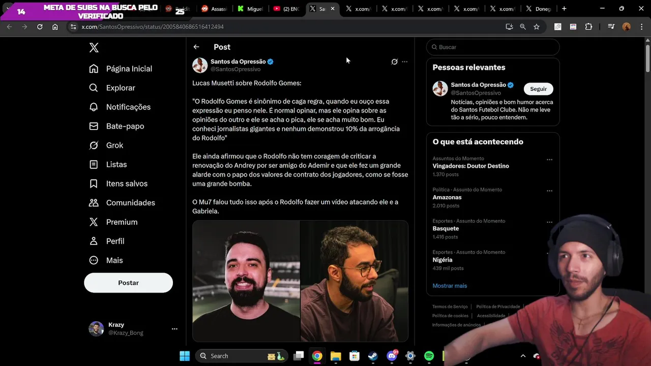Image resolution: width=651 pixels, height=366 pixels.
Task: Open the Windows Start menu
Action: coord(185,356)
